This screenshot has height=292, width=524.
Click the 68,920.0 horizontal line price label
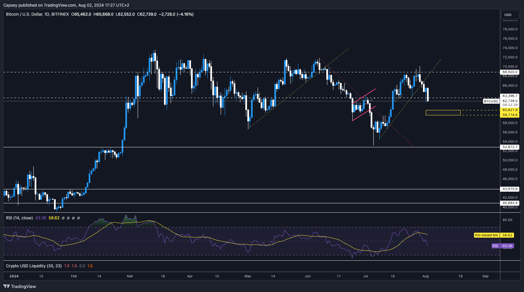(510, 72)
